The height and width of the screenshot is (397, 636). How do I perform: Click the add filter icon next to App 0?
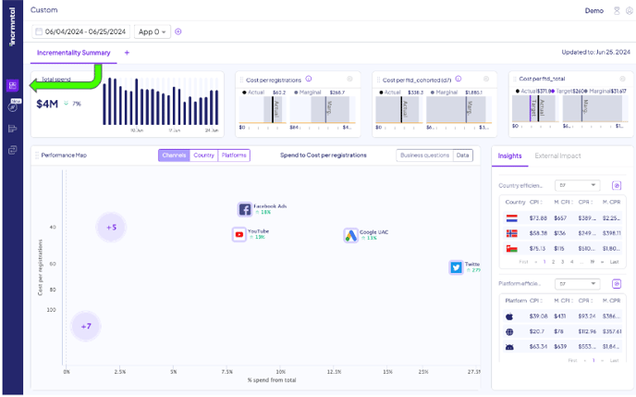178,31
